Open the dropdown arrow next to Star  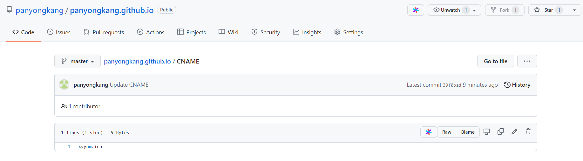pyautogui.click(x=574, y=10)
